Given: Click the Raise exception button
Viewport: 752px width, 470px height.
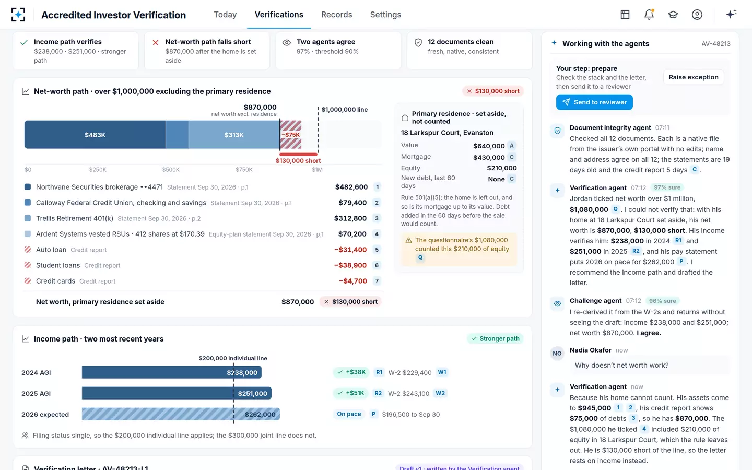Looking at the screenshot, I should [694, 77].
